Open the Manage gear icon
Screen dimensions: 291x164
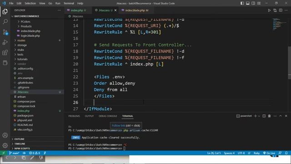click(x=5, y=145)
